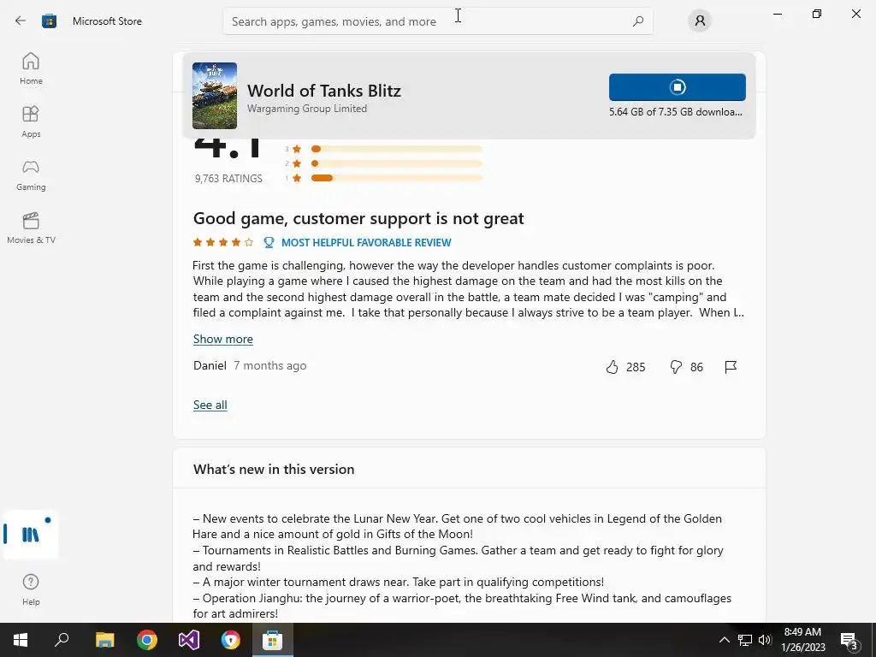Like Daniel's review with thumbs up
The width and height of the screenshot is (876, 657).
tap(613, 367)
